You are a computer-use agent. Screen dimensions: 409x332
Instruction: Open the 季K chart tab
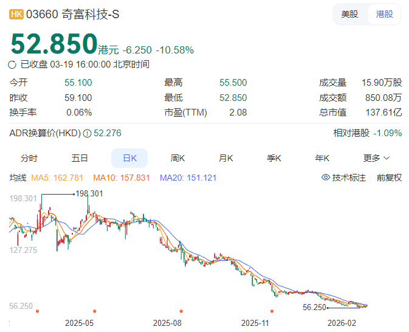pyautogui.click(x=274, y=158)
